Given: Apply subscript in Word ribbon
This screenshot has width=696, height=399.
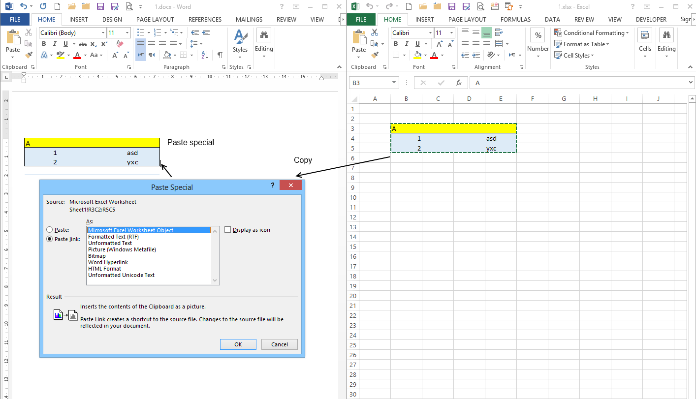Looking at the screenshot, I should tap(94, 44).
